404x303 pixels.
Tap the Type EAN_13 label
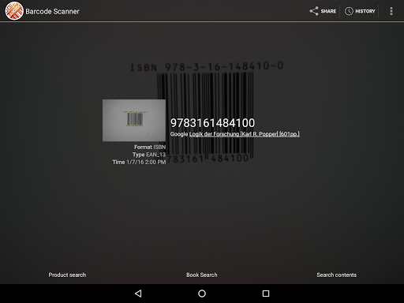[149, 155]
